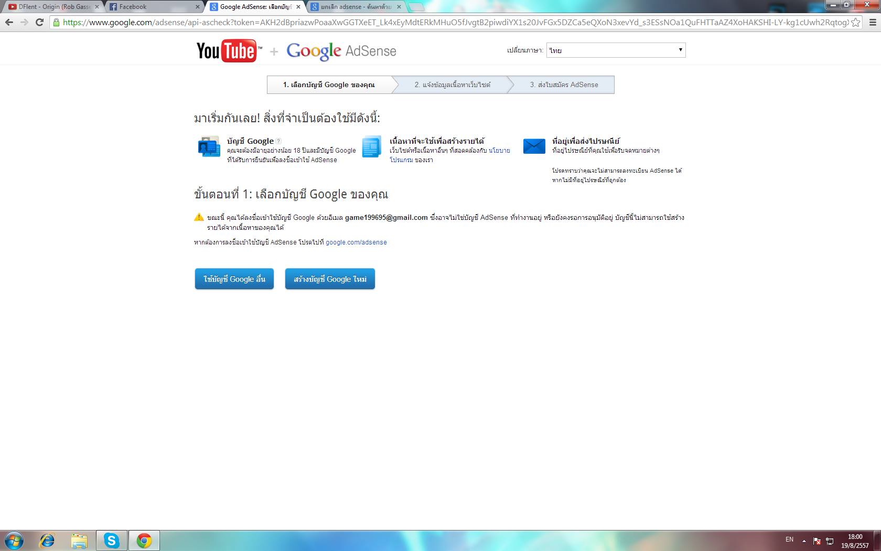Click the address bar URL field
This screenshot has width=881, height=551.
455,23
